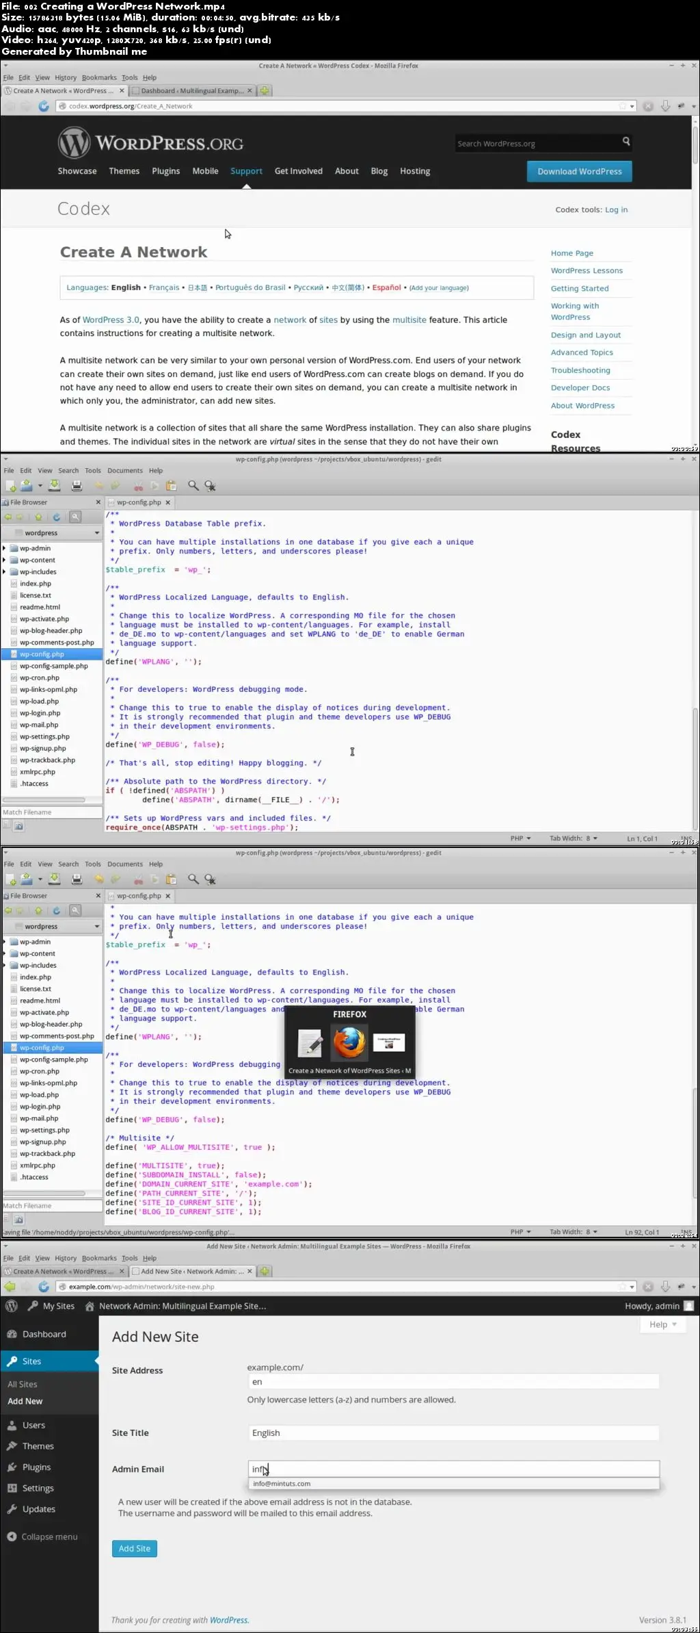
Task: Choose info@mintuts.com autocomplete suggestion
Action: 454,1484
